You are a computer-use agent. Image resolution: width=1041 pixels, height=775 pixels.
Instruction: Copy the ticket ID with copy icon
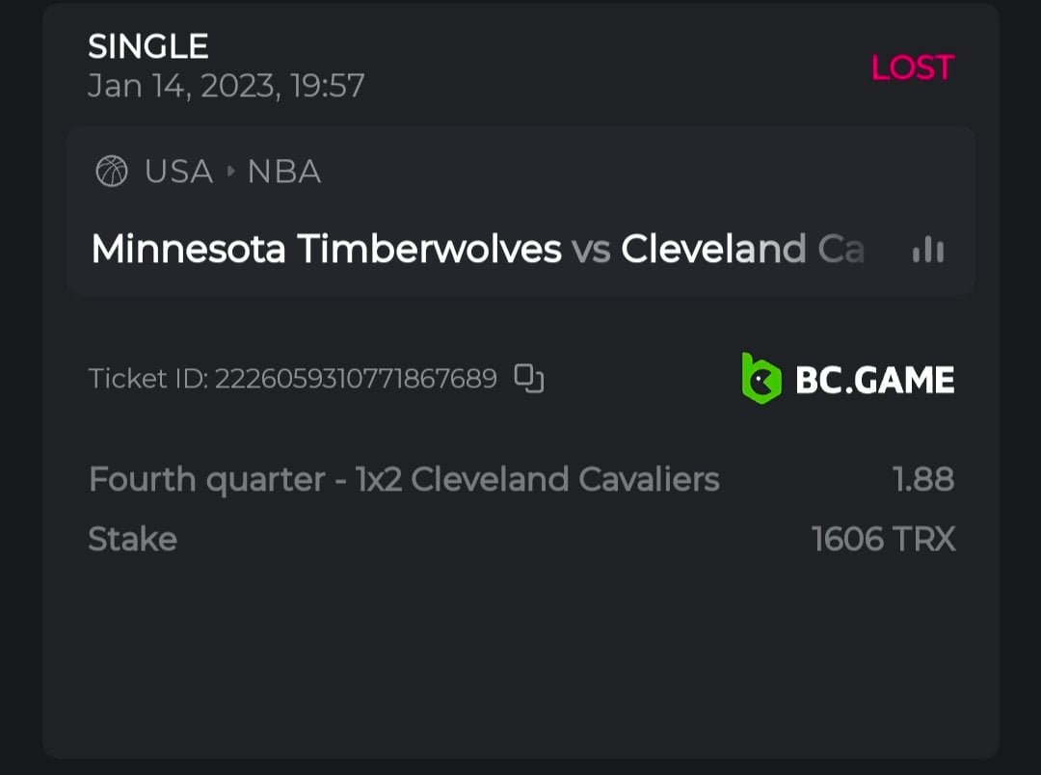[529, 379]
